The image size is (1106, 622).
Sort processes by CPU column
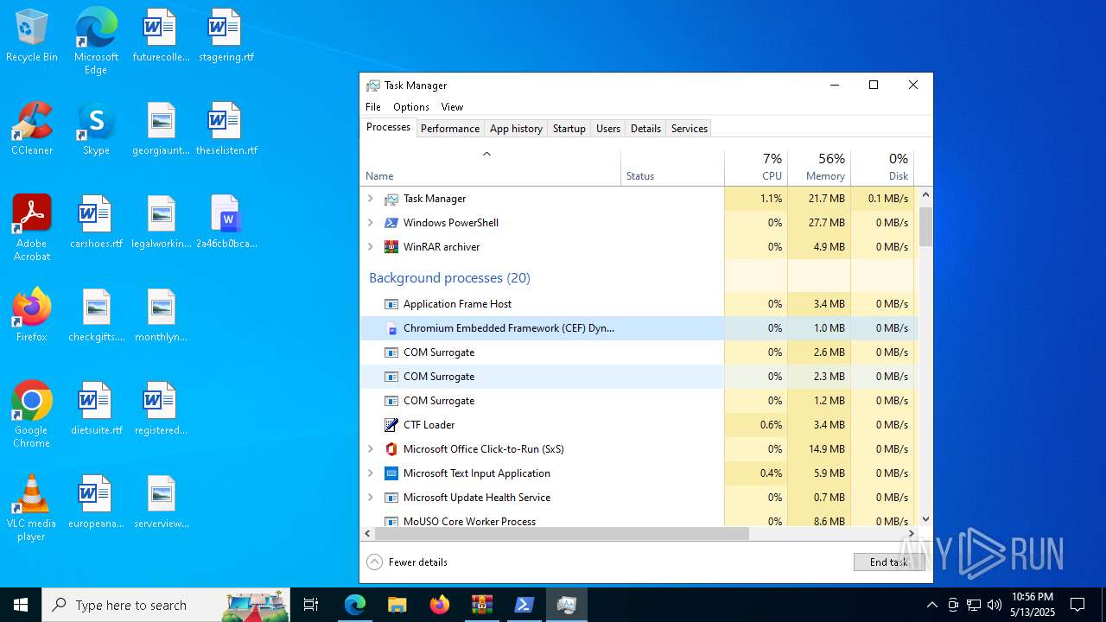point(756,168)
